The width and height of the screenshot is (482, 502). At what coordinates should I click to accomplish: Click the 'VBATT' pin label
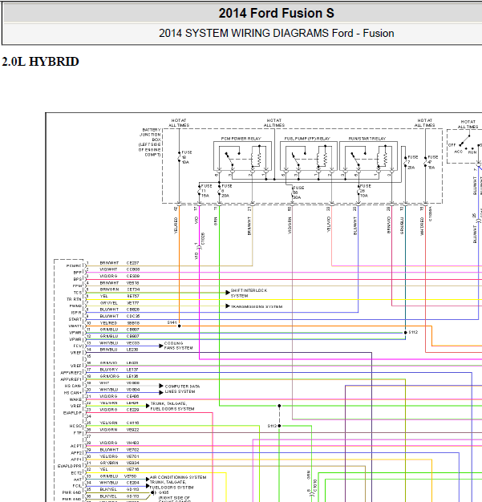tap(75, 326)
